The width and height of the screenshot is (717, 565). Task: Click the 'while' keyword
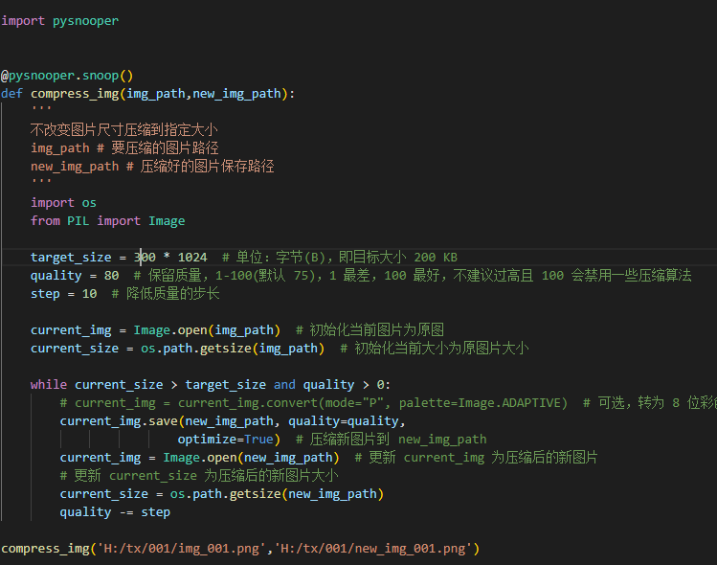(49, 385)
